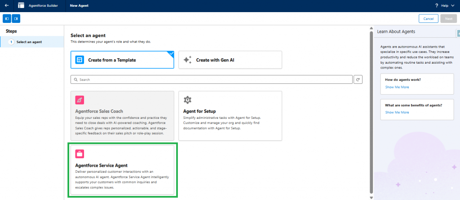Refresh the agent template list
Viewport: 460px width, 200px height.
coord(358,80)
